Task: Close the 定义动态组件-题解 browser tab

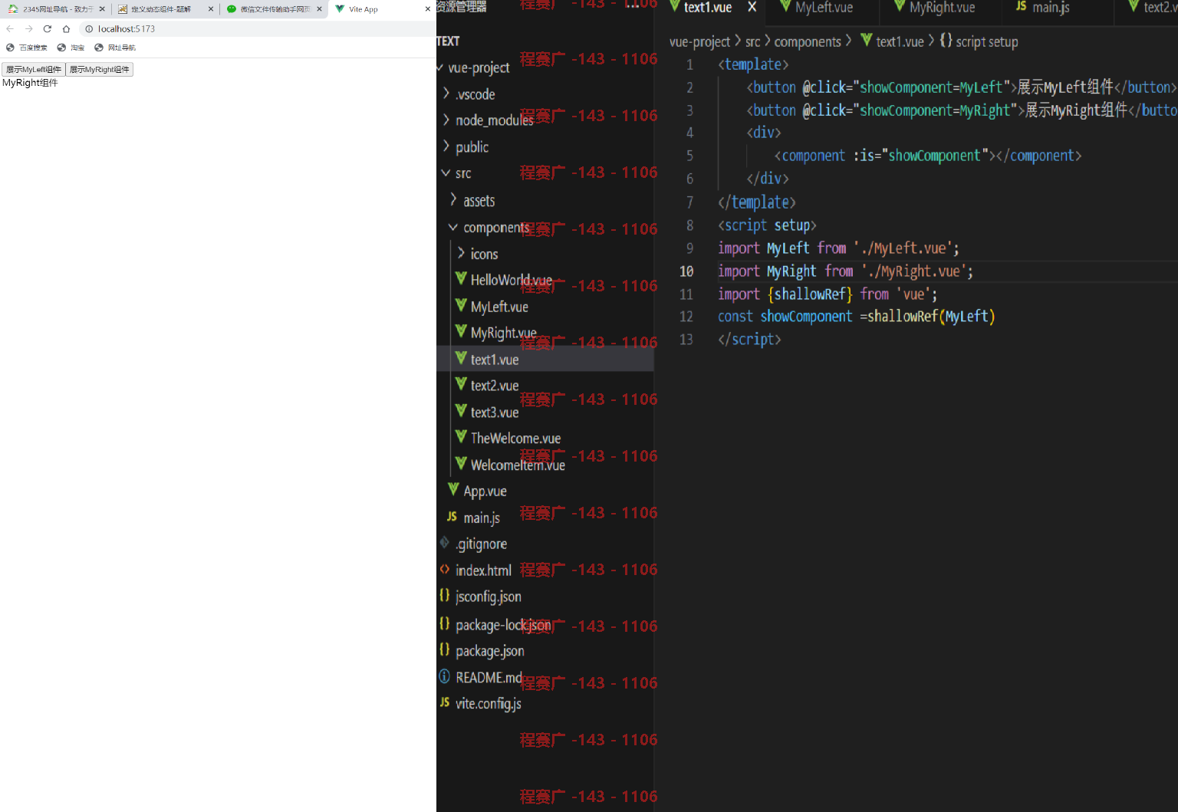Action: pos(211,9)
